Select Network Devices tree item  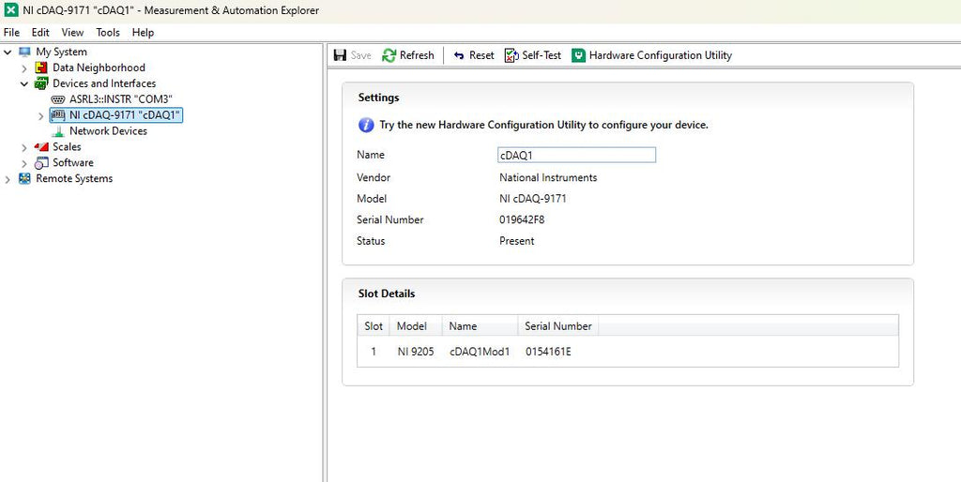108,131
